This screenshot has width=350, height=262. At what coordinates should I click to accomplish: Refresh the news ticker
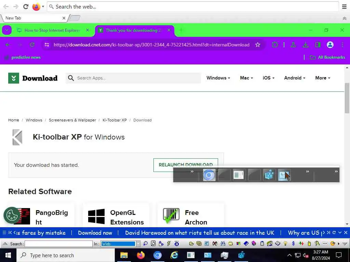[334, 233]
